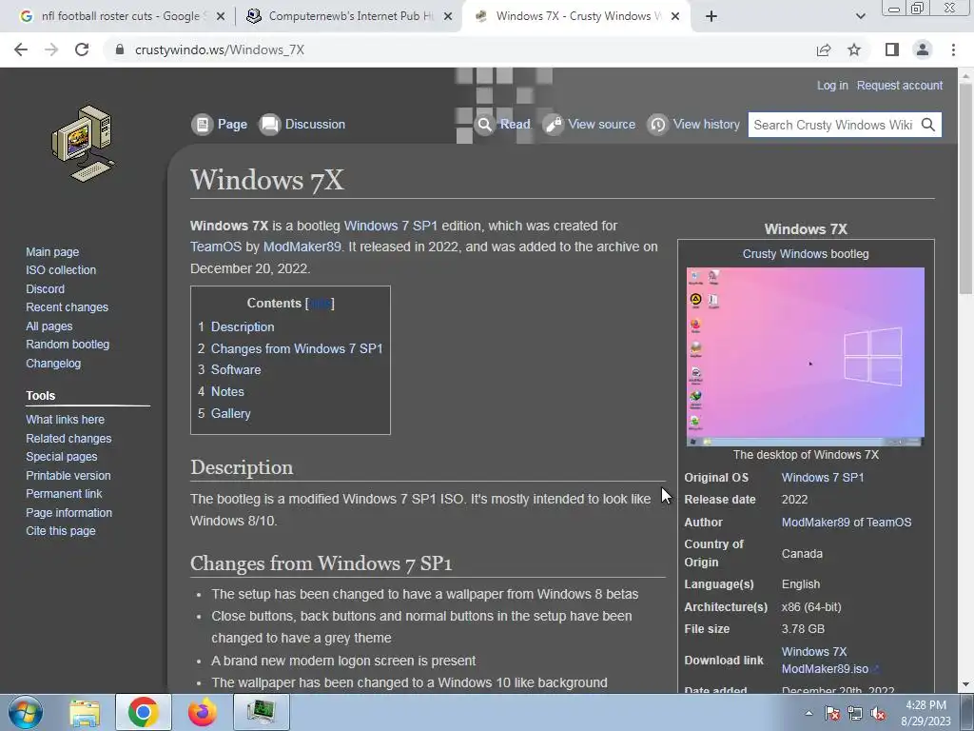Click the Crusty Windows wiki computer logo
The height and width of the screenshot is (731, 974).
(83, 144)
